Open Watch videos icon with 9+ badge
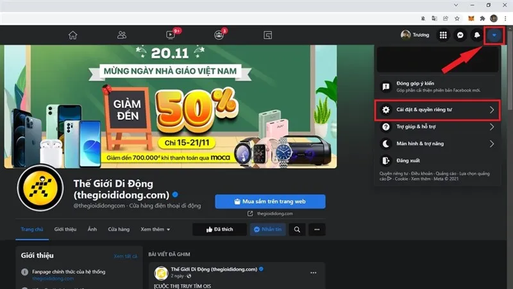 pyautogui.click(x=171, y=35)
